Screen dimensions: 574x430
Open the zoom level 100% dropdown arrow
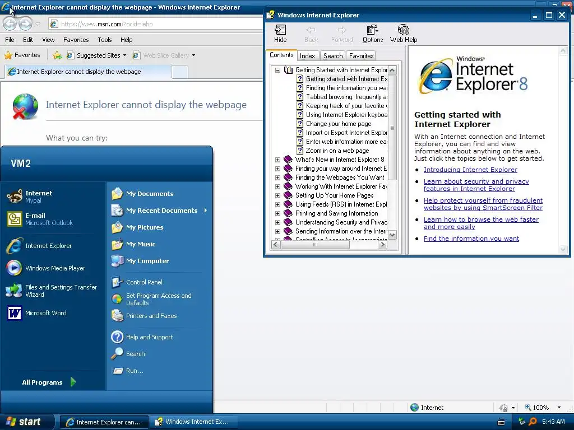(x=559, y=408)
